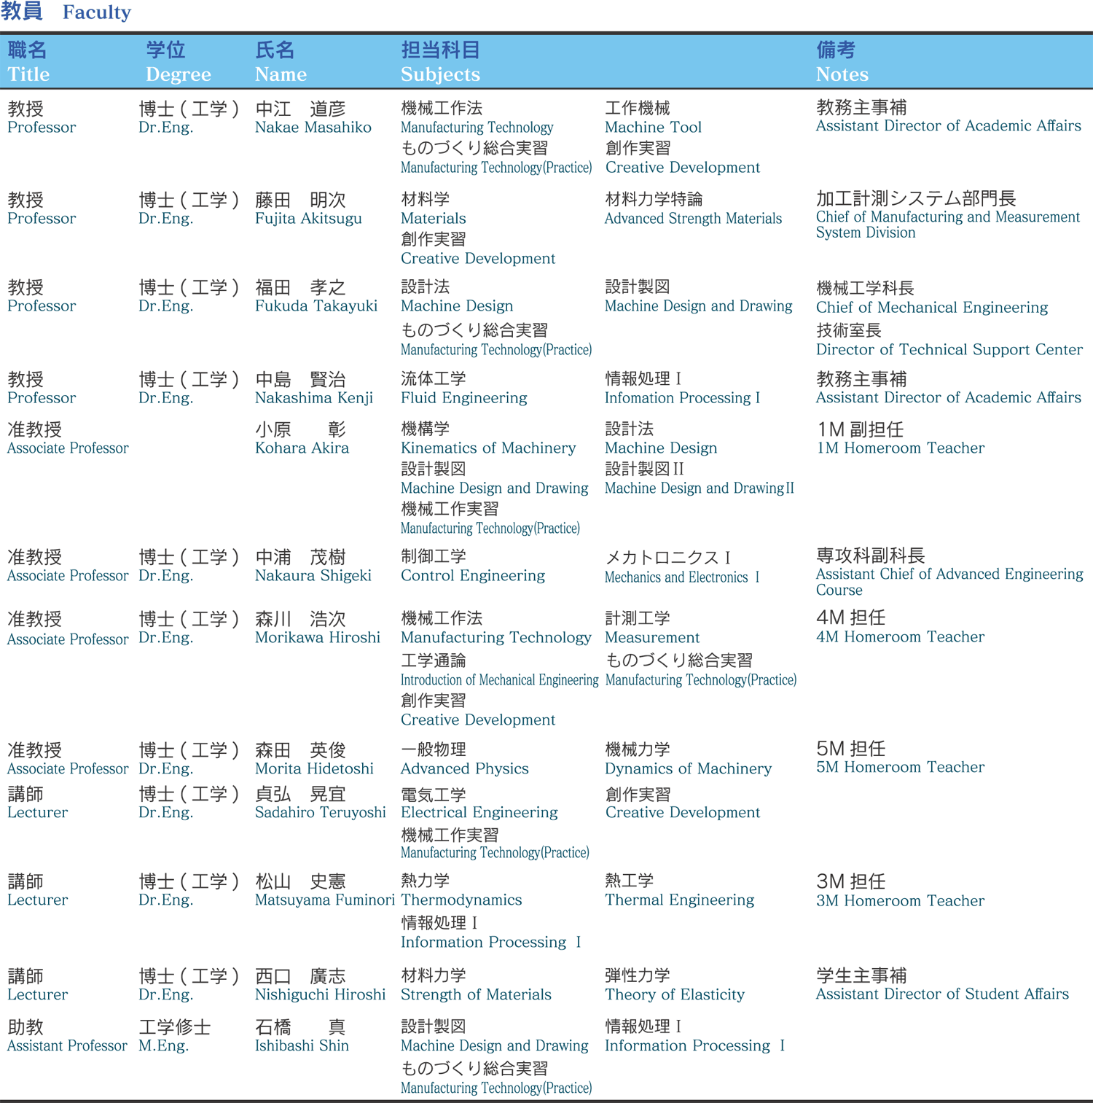
Task: Click 'Advanced Physics' subject text
Action: click(464, 769)
